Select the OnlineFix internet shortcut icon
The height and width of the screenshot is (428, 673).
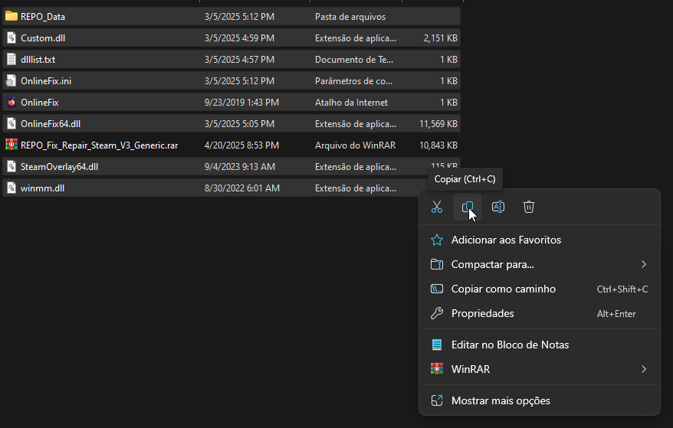[11, 102]
